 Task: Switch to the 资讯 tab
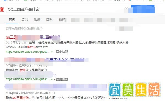24,19
